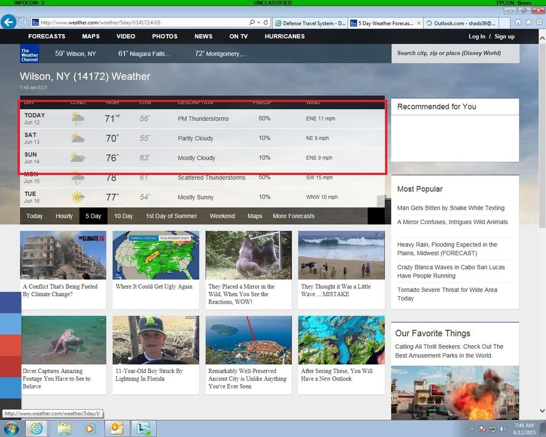Open the Where It Could Get Ugly Again link
The width and height of the screenshot is (546, 437).
(x=154, y=287)
